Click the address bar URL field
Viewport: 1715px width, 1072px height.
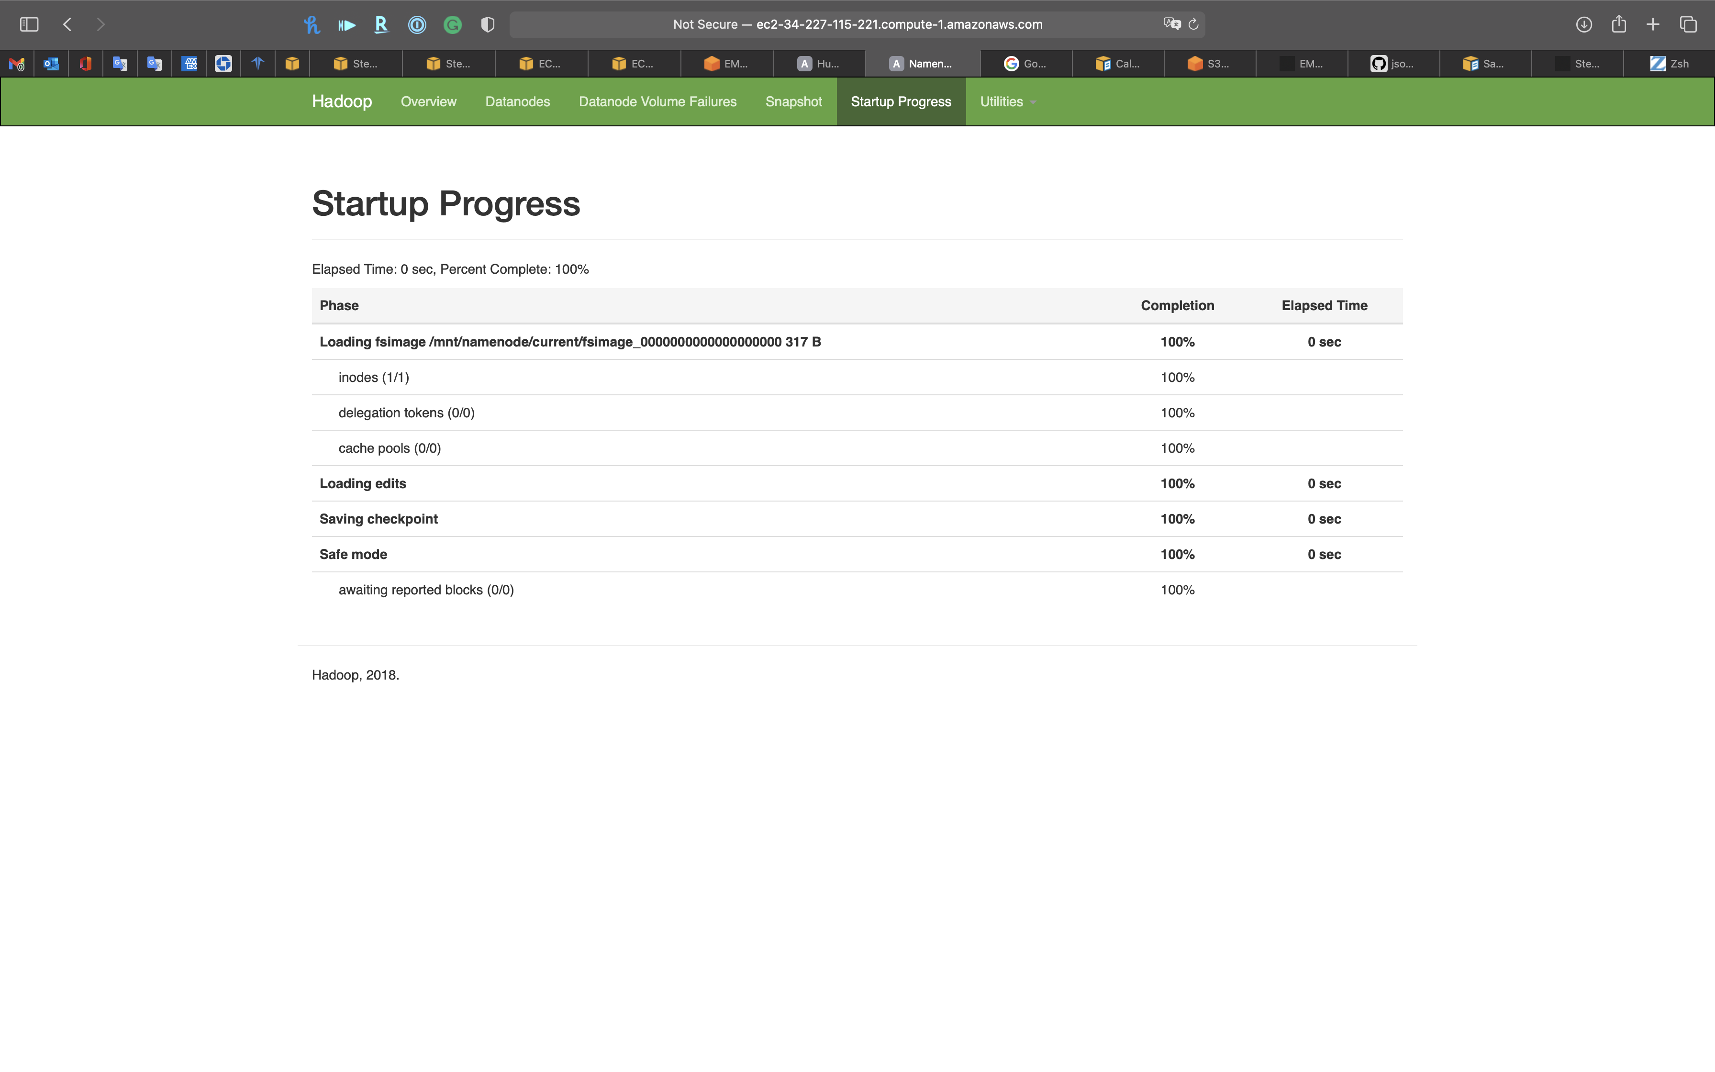857,24
